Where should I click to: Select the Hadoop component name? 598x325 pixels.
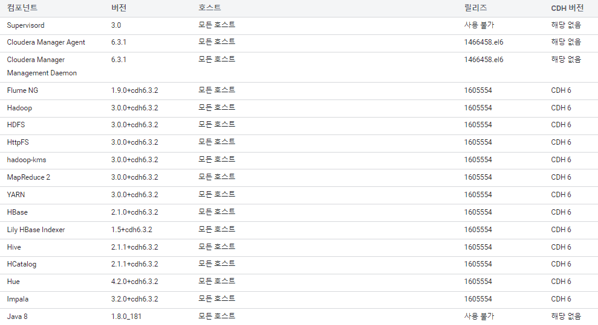19,108
